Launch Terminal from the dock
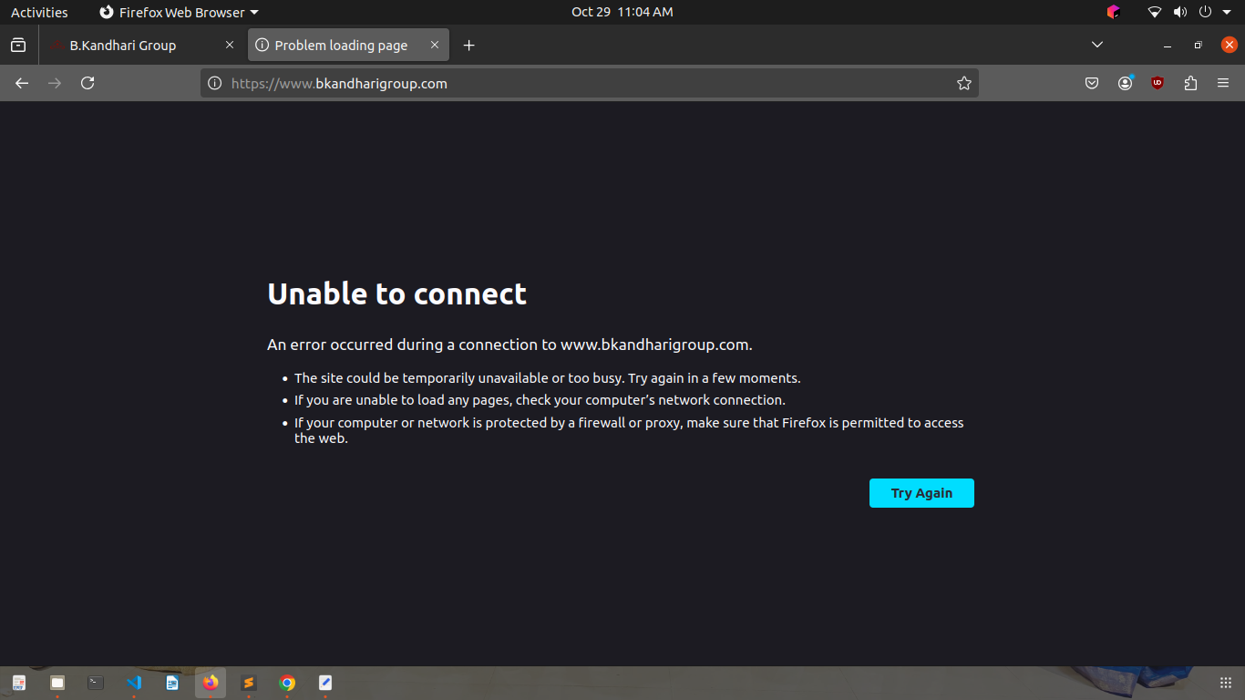Screen dimensions: 1245x700 click(x=96, y=683)
